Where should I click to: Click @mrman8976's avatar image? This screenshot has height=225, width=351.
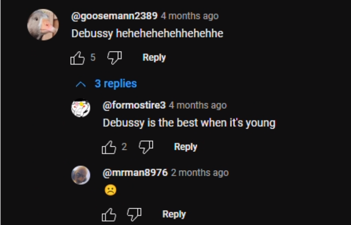pyautogui.click(x=81, y=175)
